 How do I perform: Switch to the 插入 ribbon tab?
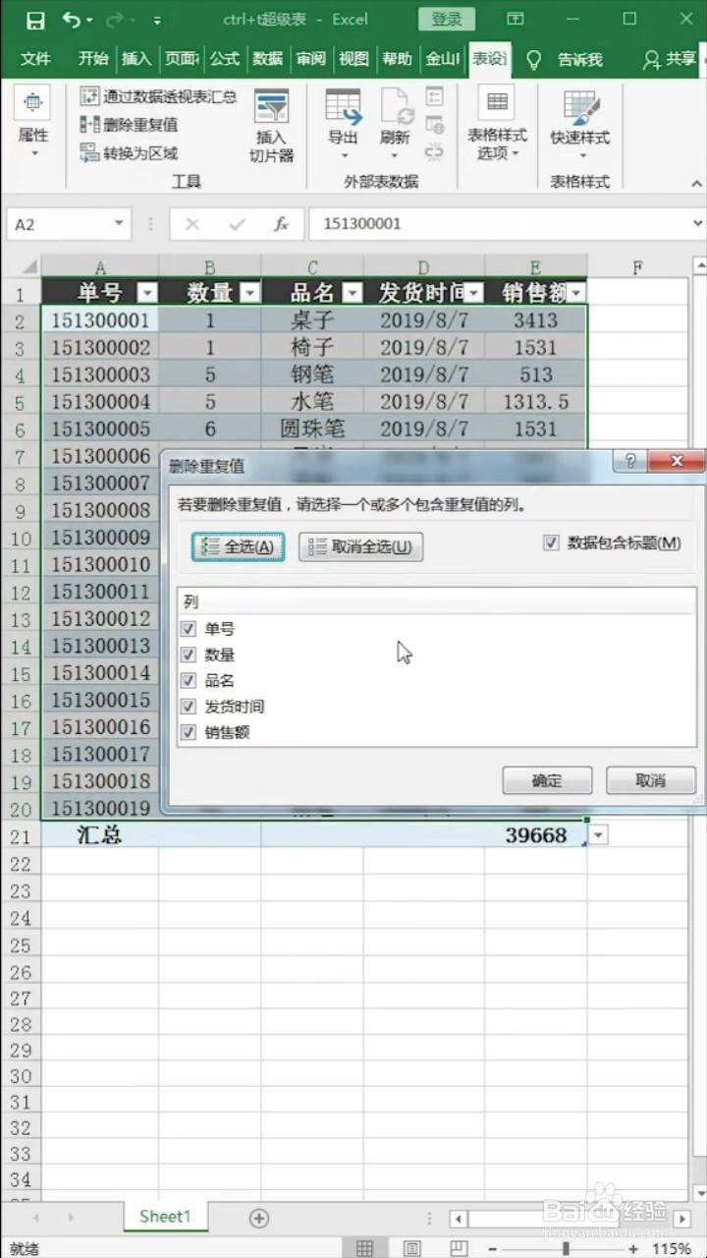pyautogui.click(x=136, y=59)
